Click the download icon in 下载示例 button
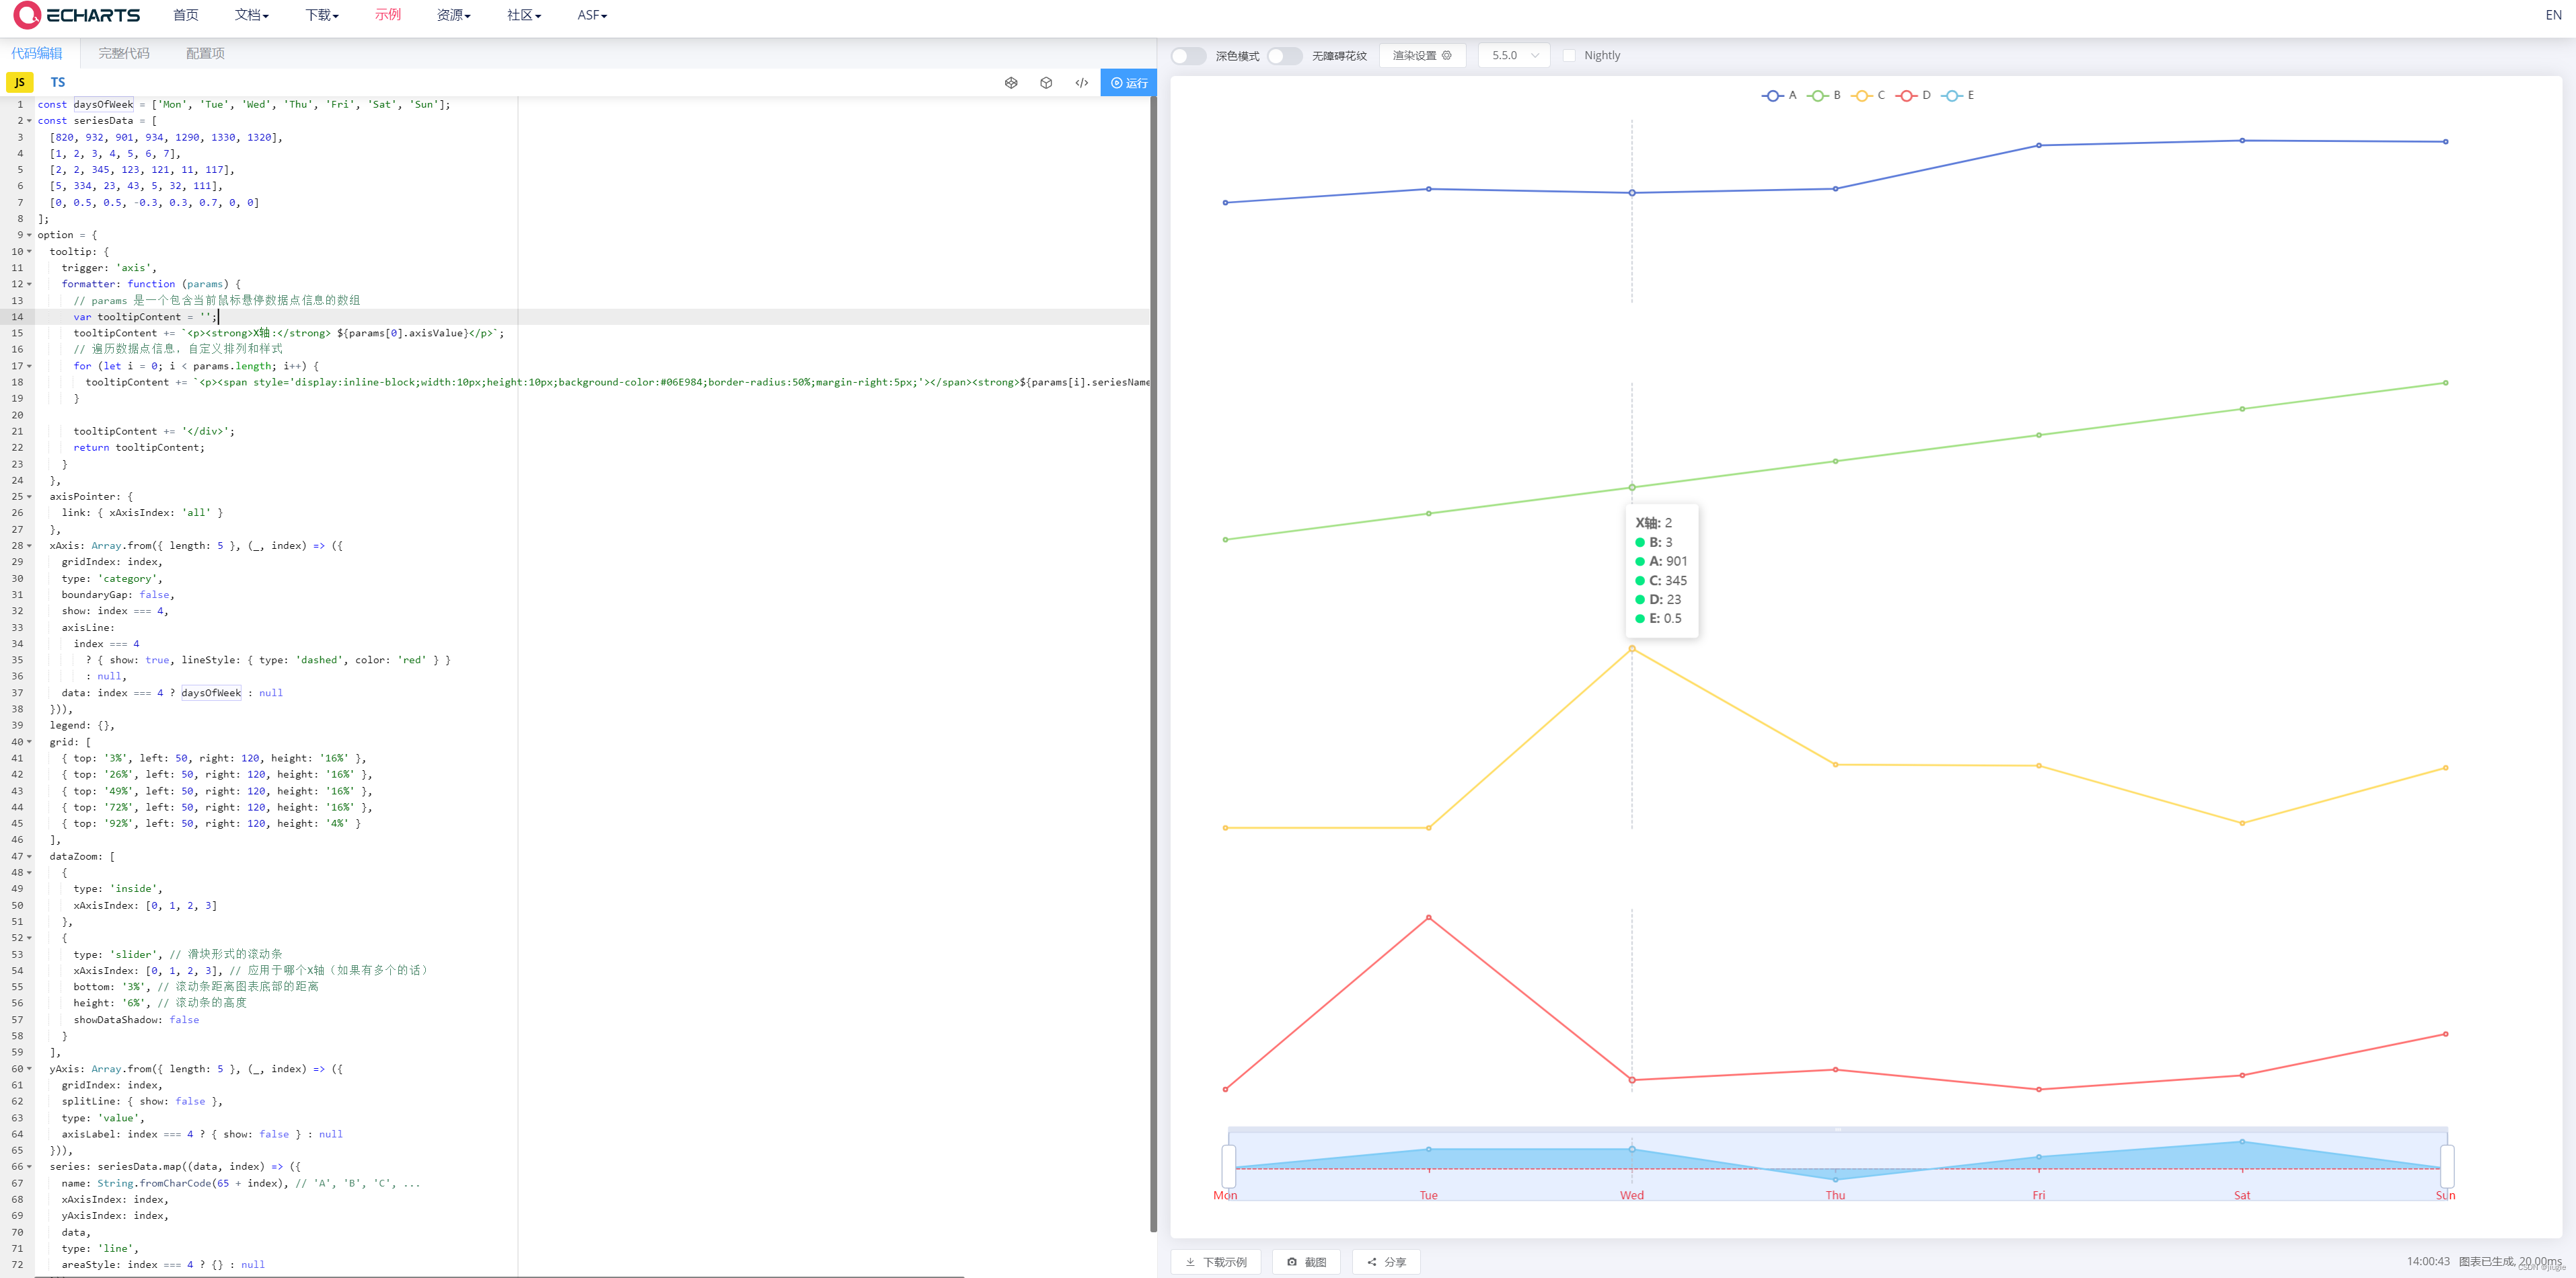2576x1278 pixels. [x=1190, y=1262]
